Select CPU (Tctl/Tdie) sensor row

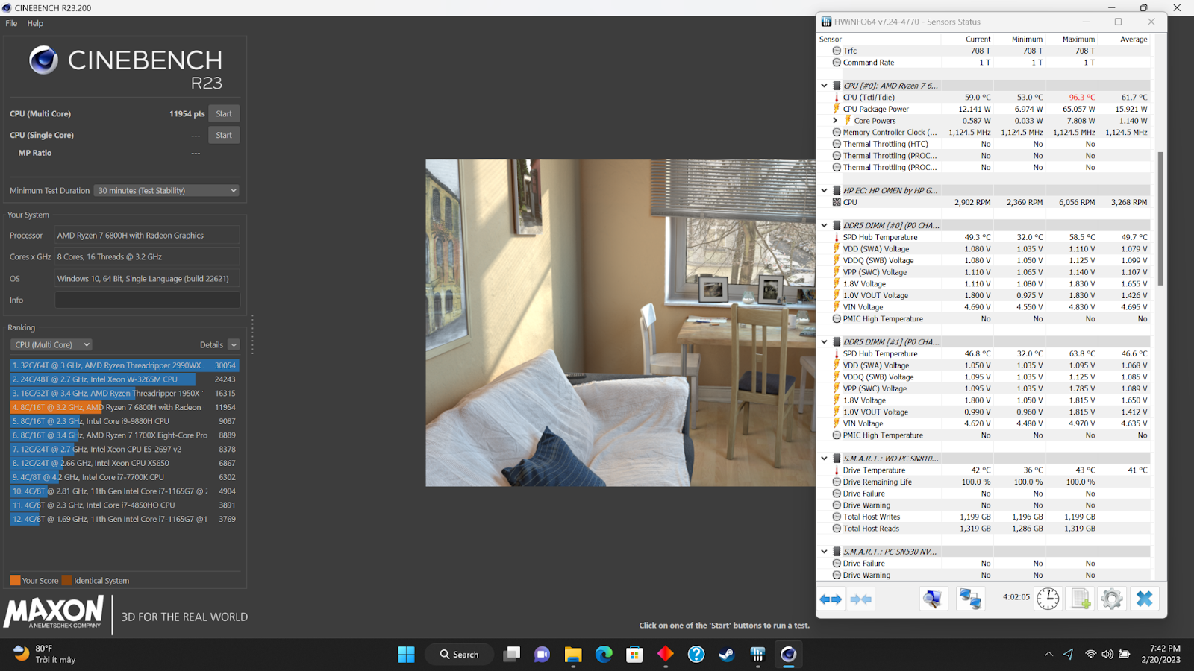tap(985, 98)
